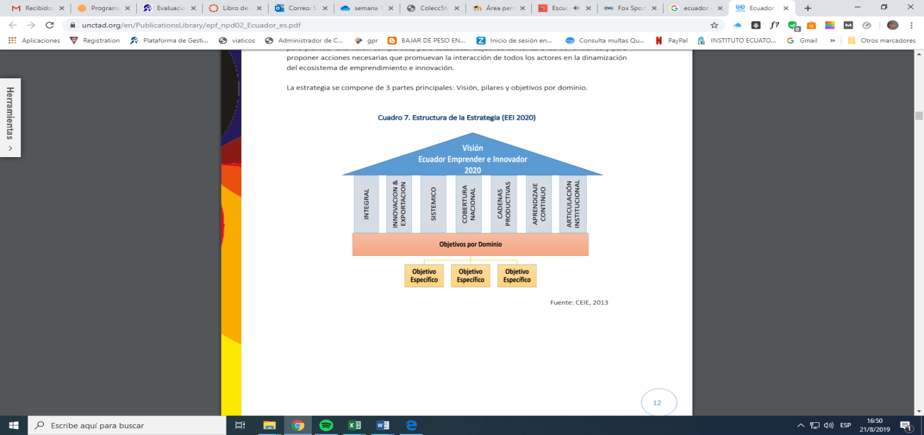Open the Otros marcadores folder
Image resolution: width=924 pixels, height=435 pixels.
coord(881,40)
